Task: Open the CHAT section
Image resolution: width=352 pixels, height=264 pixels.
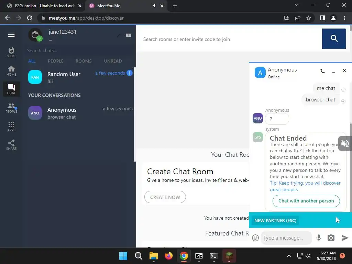Action: 11,89
